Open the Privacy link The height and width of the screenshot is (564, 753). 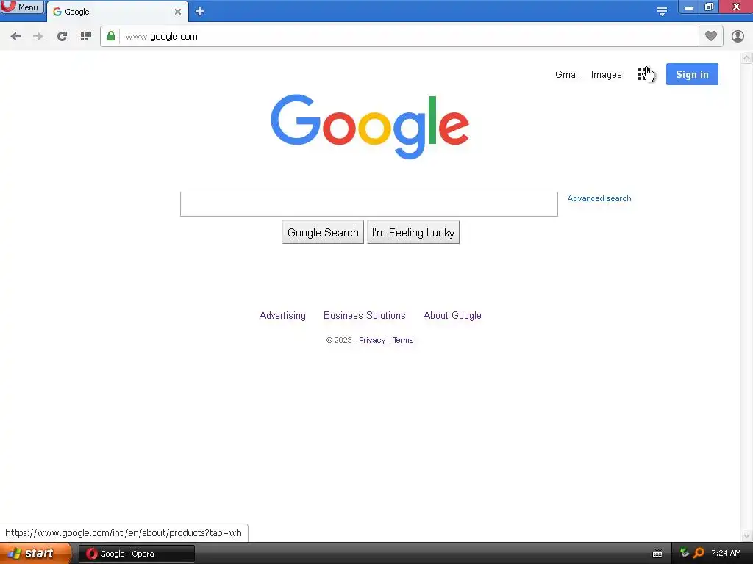click(x=372, y=340)
